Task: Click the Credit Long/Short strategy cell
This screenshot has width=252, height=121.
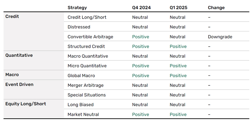Action: pos(87,17)
